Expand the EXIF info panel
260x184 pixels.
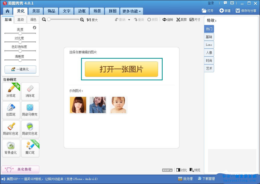click(x=167, y=170)
